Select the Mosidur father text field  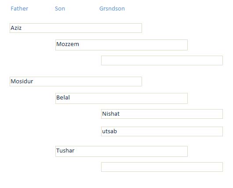(76, 82)
